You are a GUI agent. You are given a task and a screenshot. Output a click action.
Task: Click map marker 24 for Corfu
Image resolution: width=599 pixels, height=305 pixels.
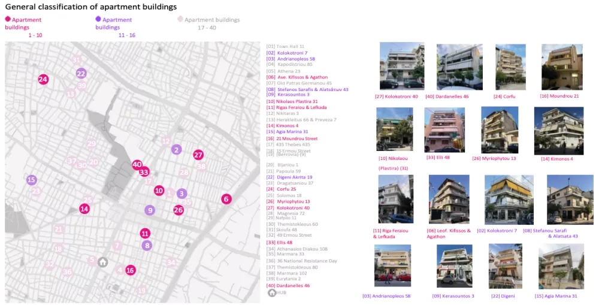tap(43, 80)
